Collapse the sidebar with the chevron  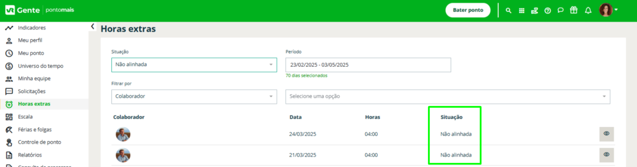[92, 27]
